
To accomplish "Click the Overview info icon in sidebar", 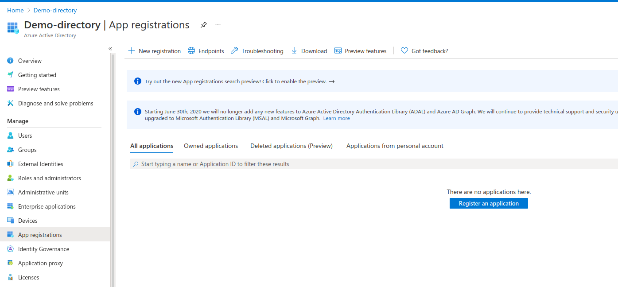I will [10, 61].
